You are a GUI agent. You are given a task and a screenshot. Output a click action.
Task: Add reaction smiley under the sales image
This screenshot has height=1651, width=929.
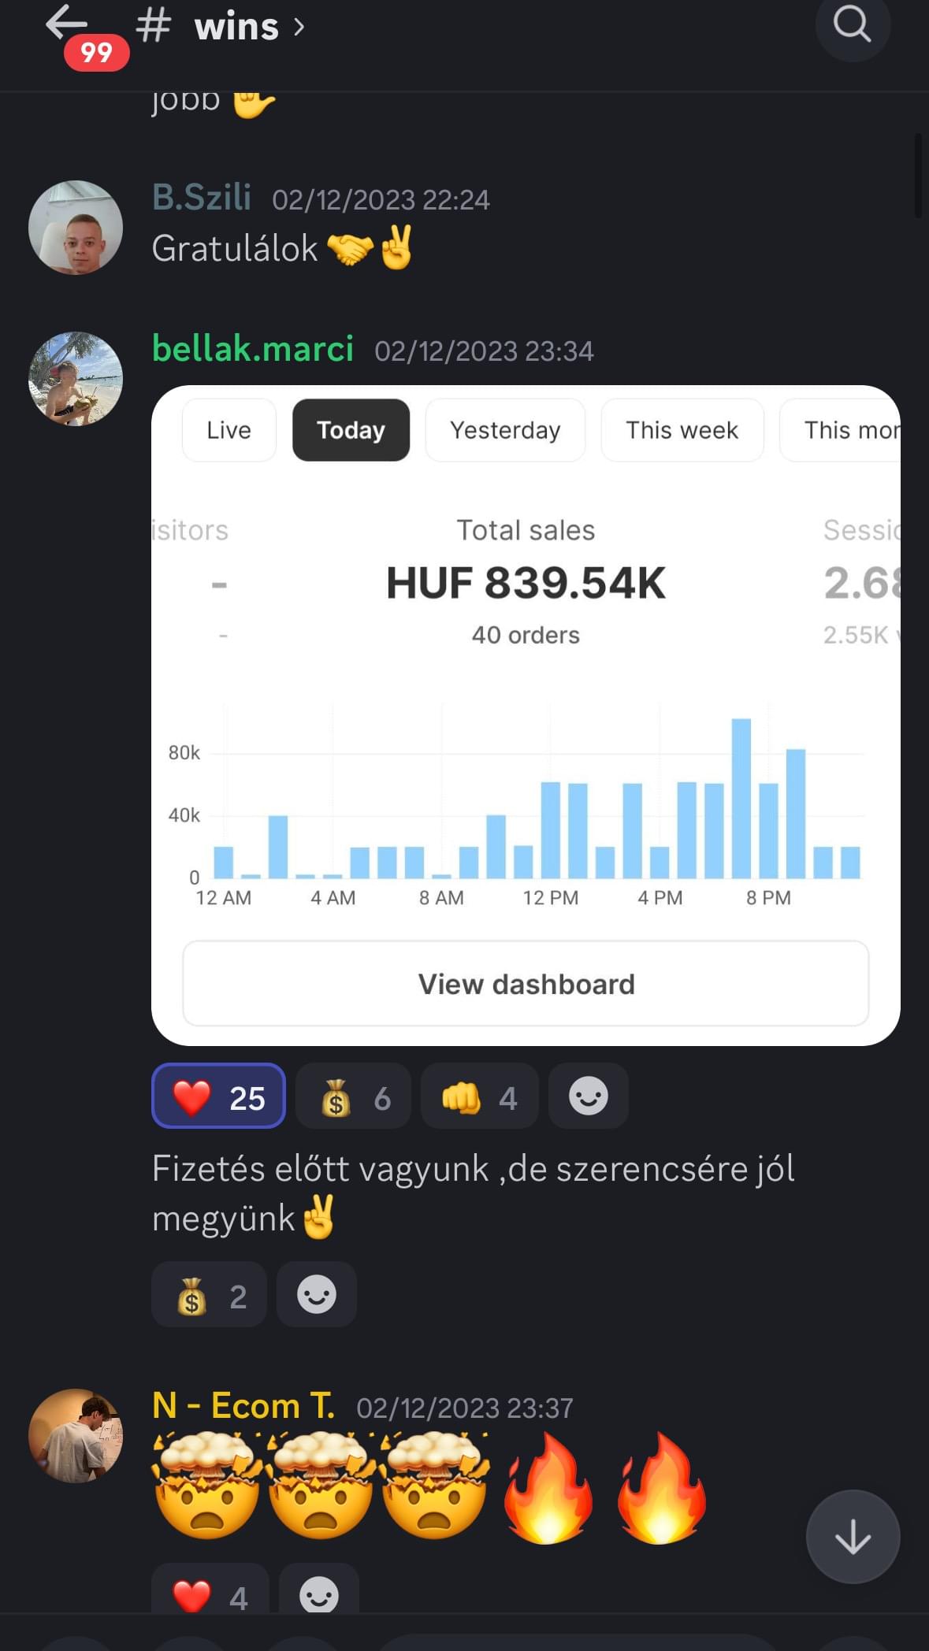coord(588,1096)
